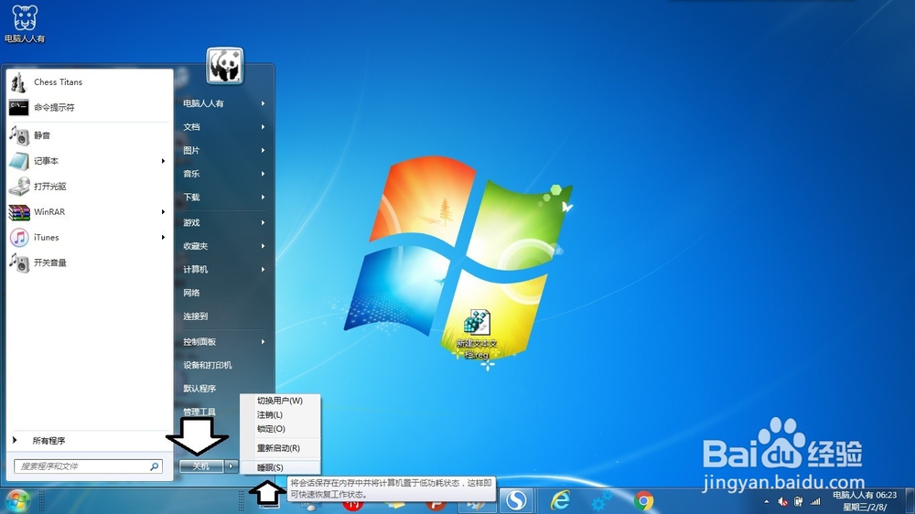Screen dimensions: 915x514
Task: Expand 记事本 recent files arrow
Action: coord(164,161)
